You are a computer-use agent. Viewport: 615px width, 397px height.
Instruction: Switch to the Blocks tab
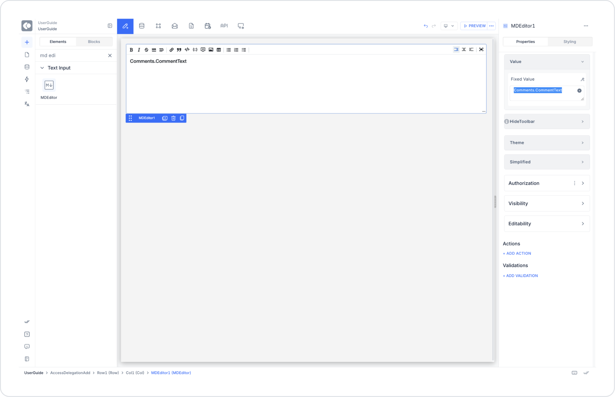point(94,42)
